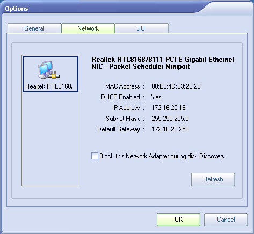This screenshot has height=234, width=254.
Task: Click the MAC Address field label
Action: click(x=122, y=86)
